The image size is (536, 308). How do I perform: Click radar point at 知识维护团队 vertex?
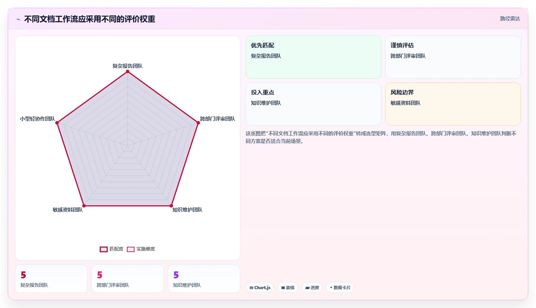click(171, 206)
